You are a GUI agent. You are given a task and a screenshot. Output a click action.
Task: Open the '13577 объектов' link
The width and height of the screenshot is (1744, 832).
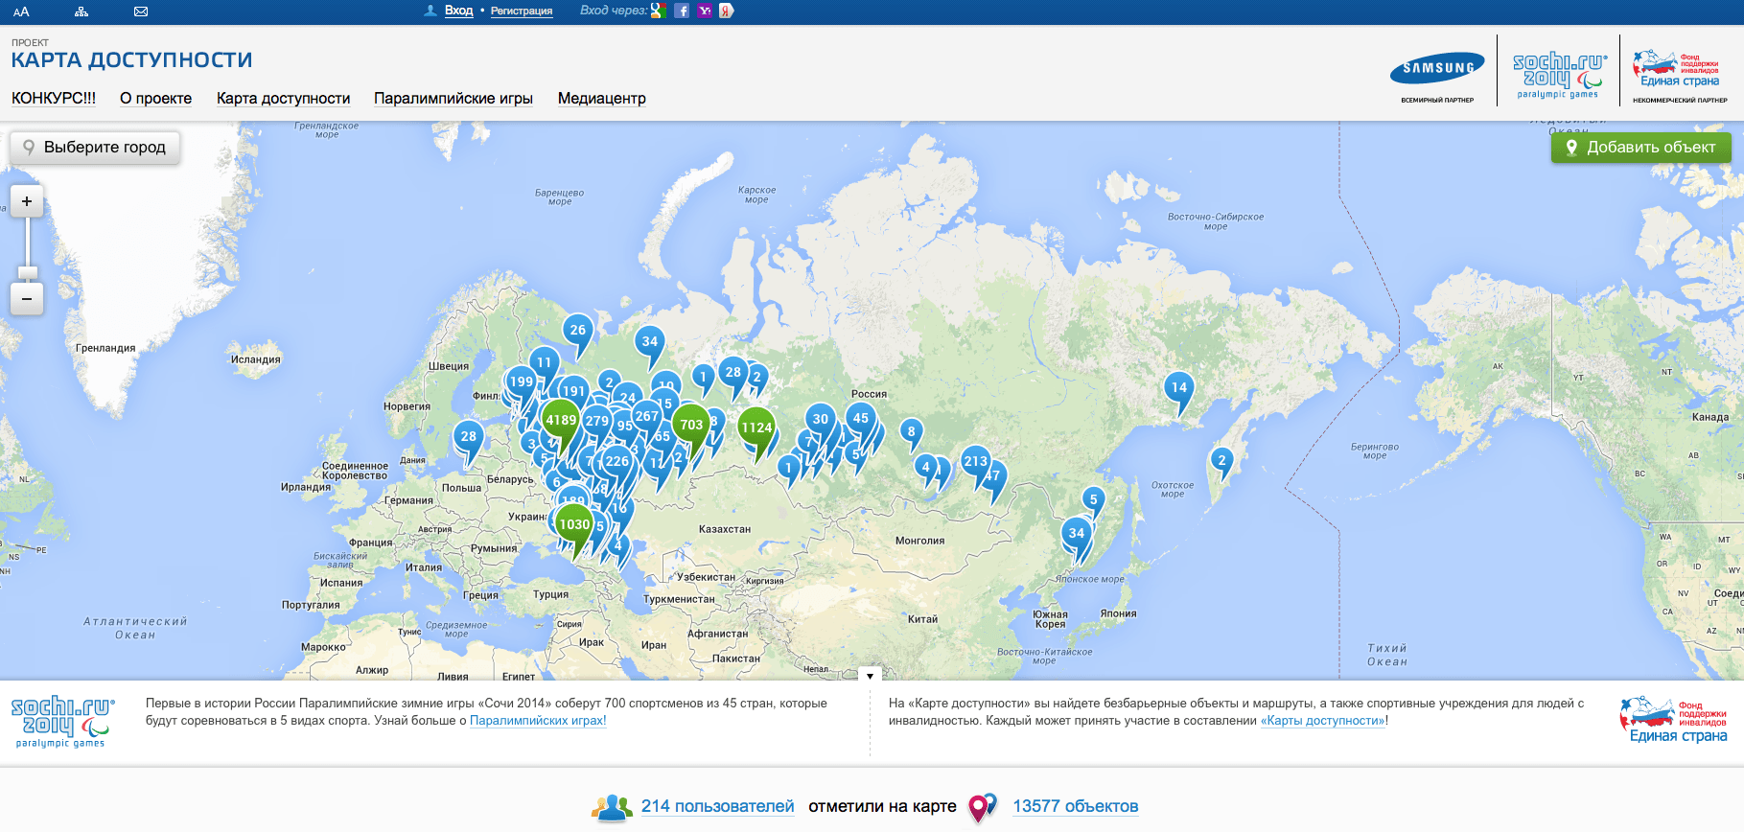(1075, 806)
